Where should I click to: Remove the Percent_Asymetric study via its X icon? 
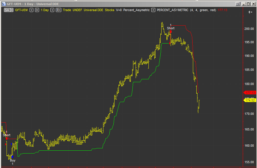tap(153, 10)
